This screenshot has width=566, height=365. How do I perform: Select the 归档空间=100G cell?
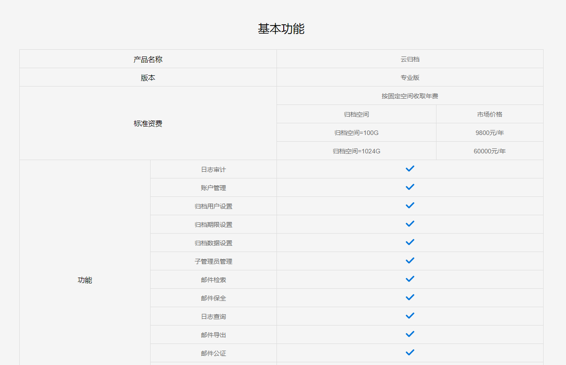coord(356,133)
